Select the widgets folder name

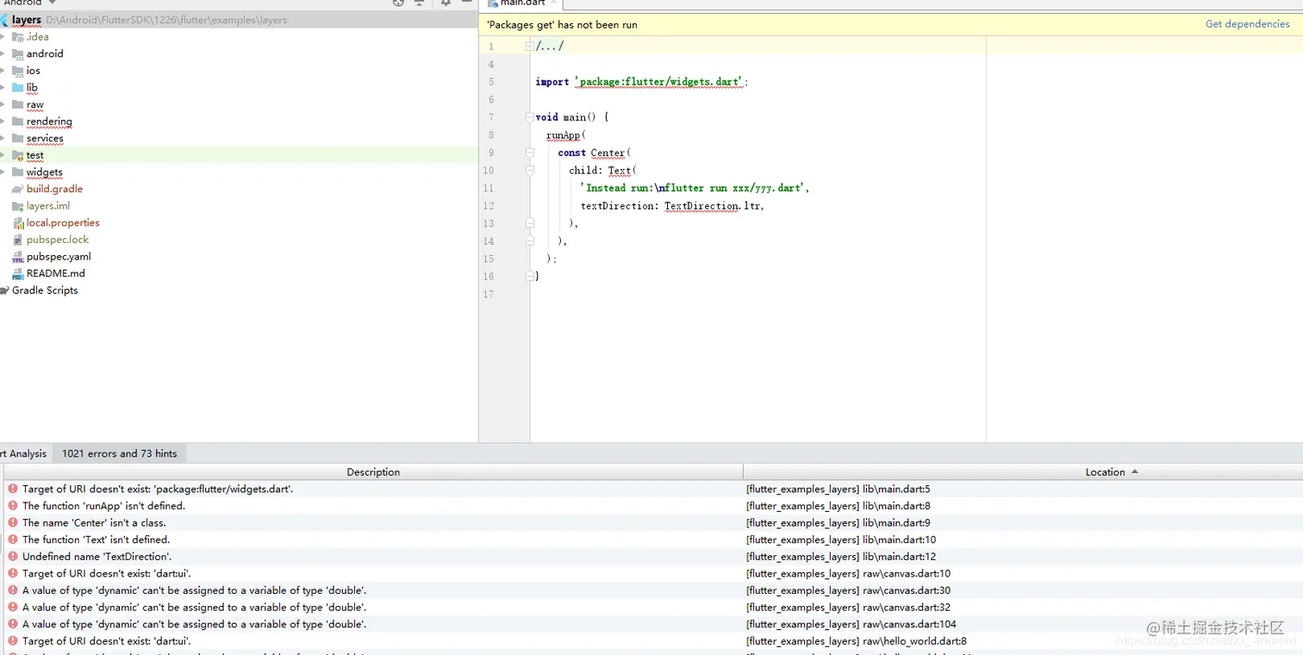[x=44, y=172]
